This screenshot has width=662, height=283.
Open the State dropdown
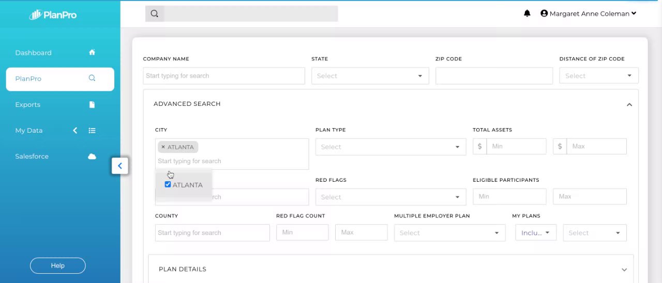pyautogui.click(x=370, y=76)
